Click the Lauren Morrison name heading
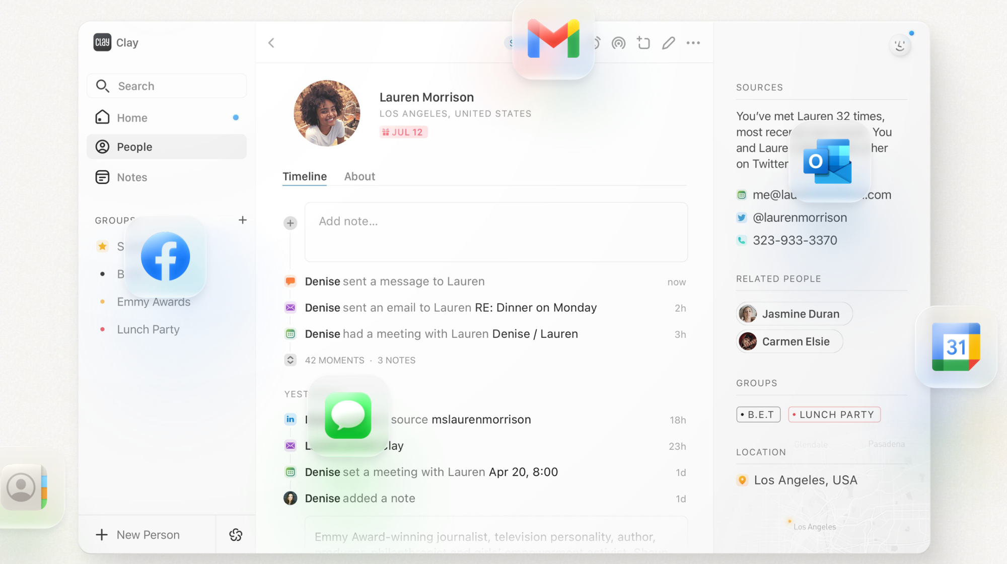The width and height of the screenshot is (1007, 564). click(426, 97)
